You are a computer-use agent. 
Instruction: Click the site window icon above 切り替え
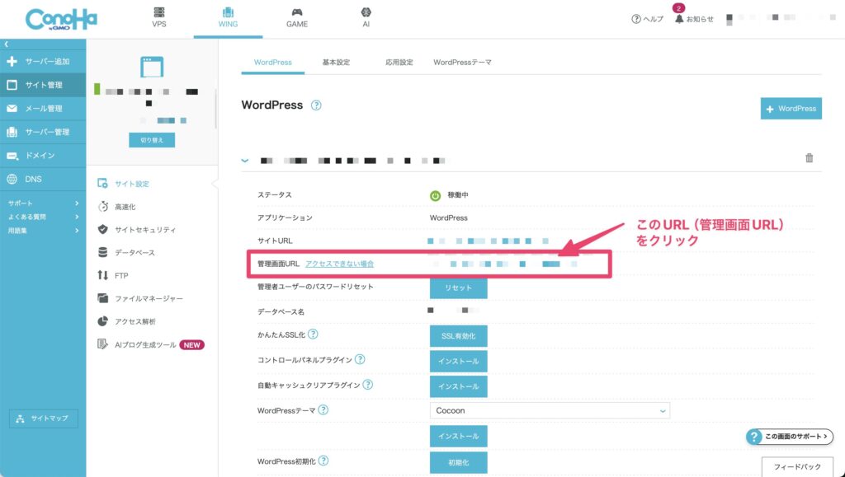(152, 68)
